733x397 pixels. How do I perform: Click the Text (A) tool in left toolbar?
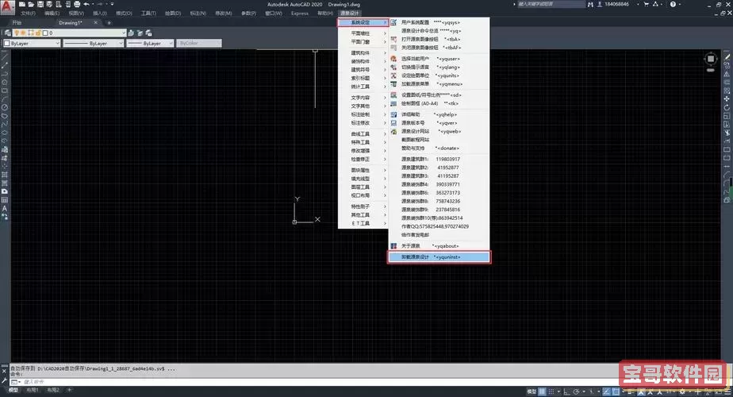[5, 209]
